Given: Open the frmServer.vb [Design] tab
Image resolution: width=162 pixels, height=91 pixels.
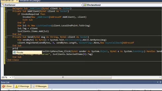Looking at the screenshot, I should click(x=30, y=1).
